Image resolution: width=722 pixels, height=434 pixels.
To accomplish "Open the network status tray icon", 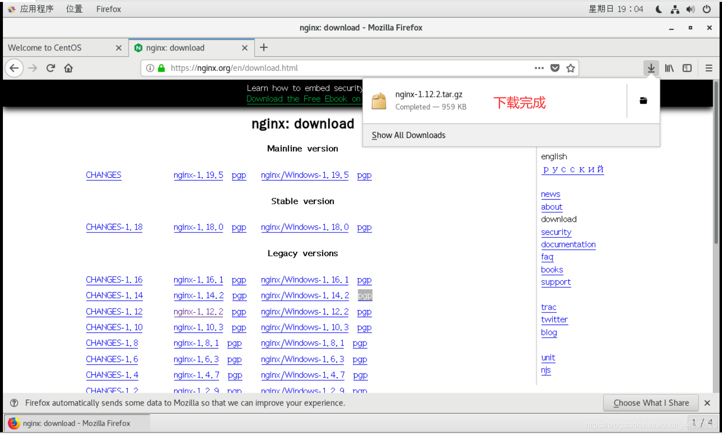I will [x=675, y=9].
